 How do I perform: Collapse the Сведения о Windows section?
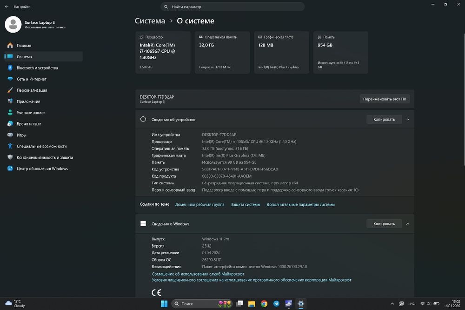click(x=408, y=223)
